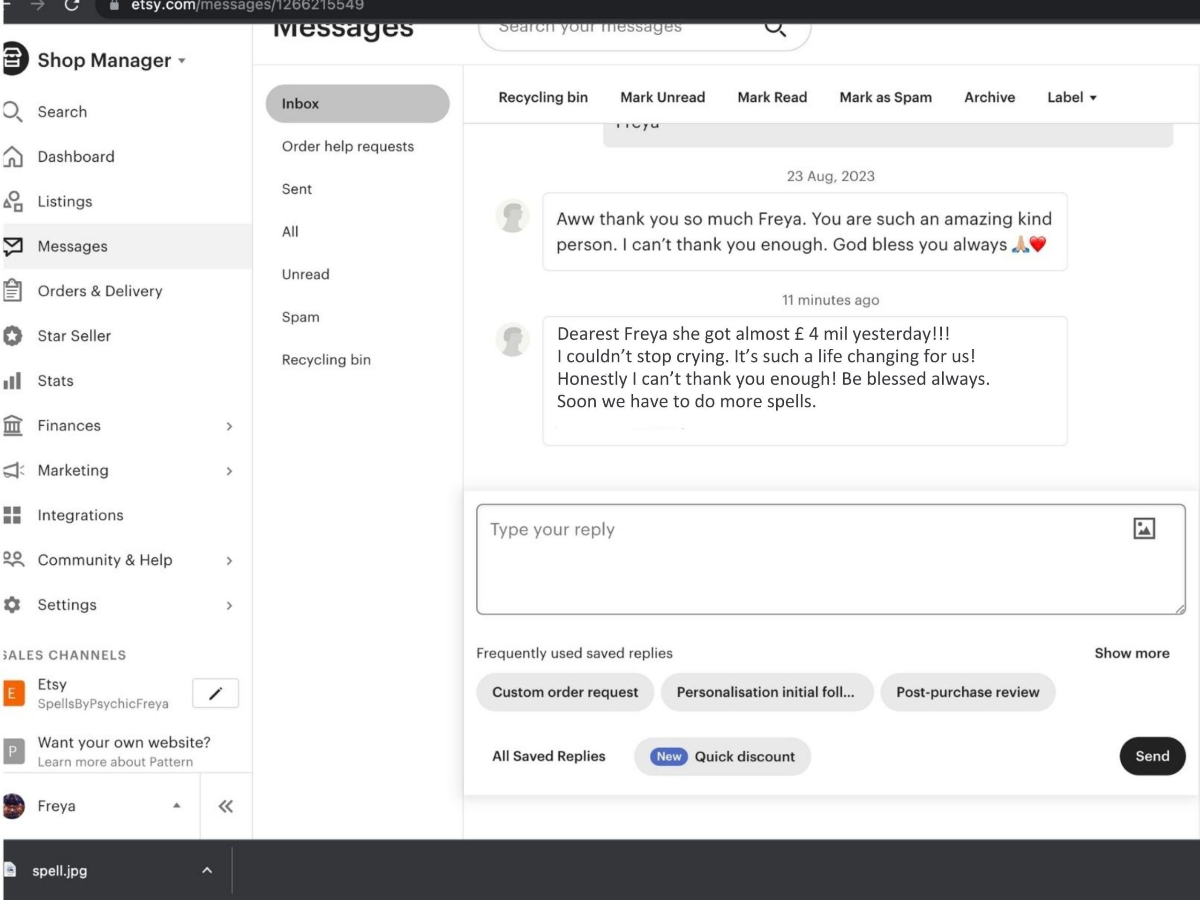Image resolution: width=1200 pixels, height=900 pixels.
Task: Open the Freya account menu arrow
Action: pos(176,806)
